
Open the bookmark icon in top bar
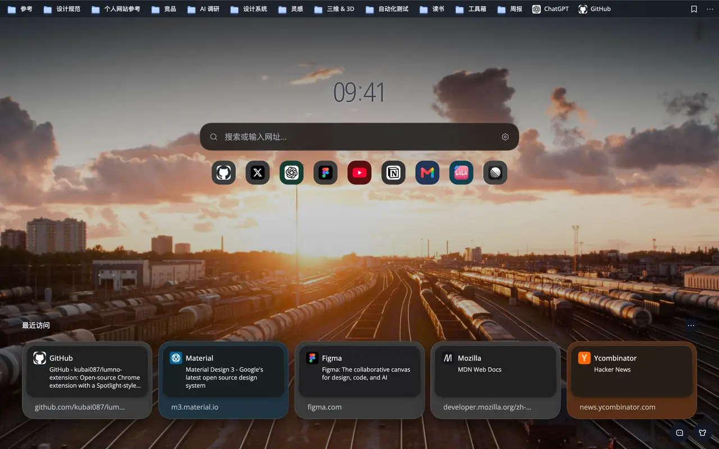coord(694,9)
